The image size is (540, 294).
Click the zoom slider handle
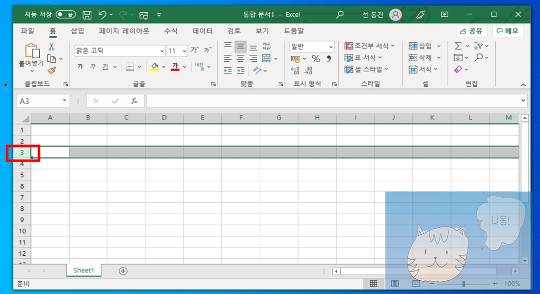point(464,284)
